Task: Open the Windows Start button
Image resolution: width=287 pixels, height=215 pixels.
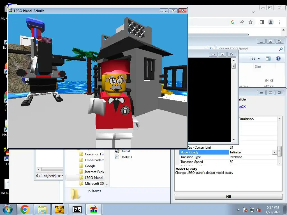Action: 8,209
